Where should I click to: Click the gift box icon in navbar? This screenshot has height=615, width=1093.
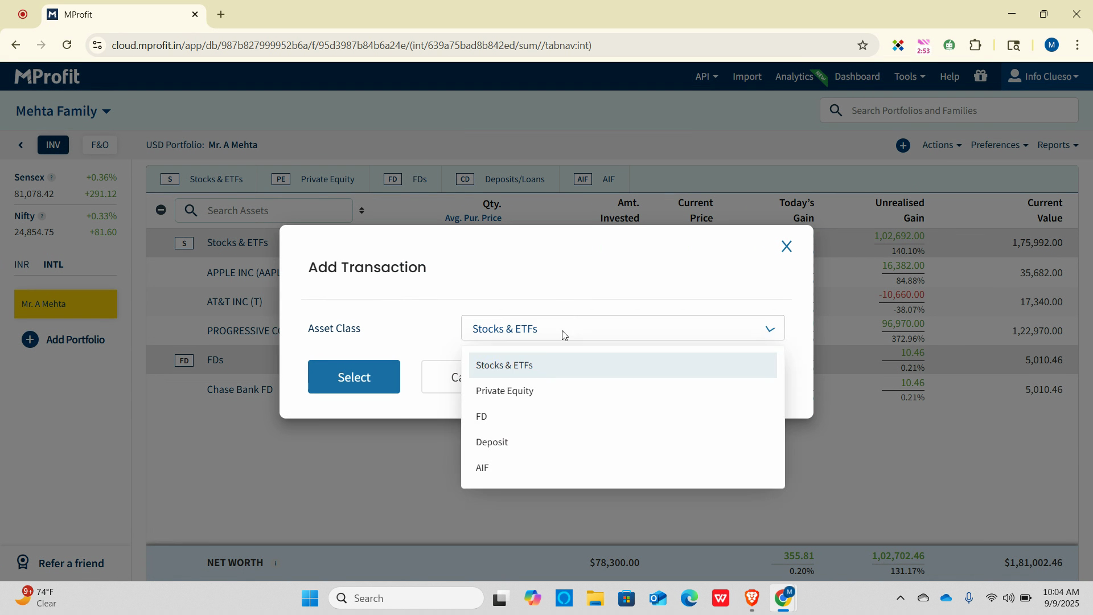point(980,76)
